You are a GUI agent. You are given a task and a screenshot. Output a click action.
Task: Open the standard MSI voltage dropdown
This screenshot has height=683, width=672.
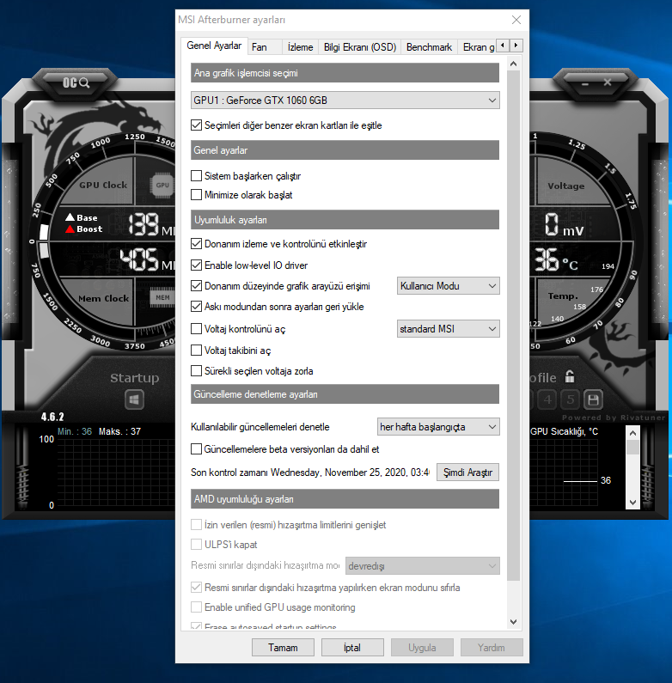click(x=448, y=328)
